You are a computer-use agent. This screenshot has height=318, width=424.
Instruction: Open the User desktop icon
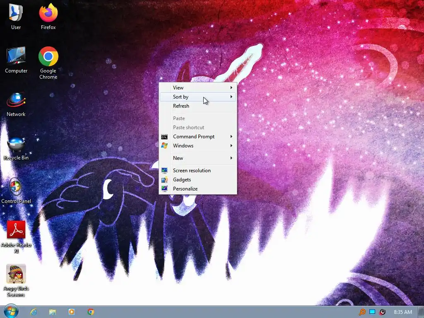pyautogui.click(x=16, y=16)
